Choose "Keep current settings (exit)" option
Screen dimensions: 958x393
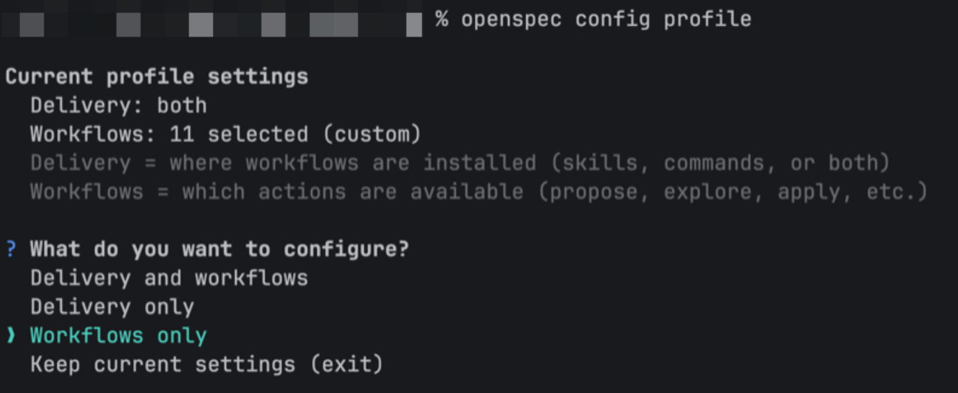206,364
